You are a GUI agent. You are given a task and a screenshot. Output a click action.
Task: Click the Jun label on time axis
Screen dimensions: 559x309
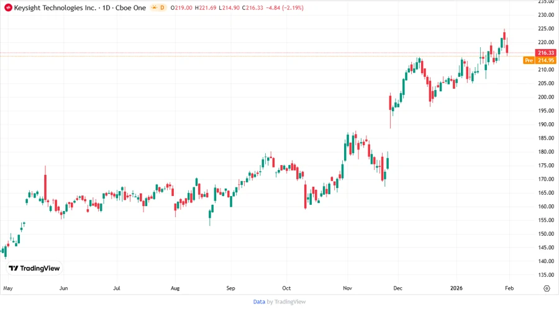tap(63, 289)
